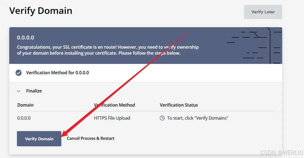Screen dimensions: 304x158
Task: Select Cancel Process & Restart link
Action: 91,138
